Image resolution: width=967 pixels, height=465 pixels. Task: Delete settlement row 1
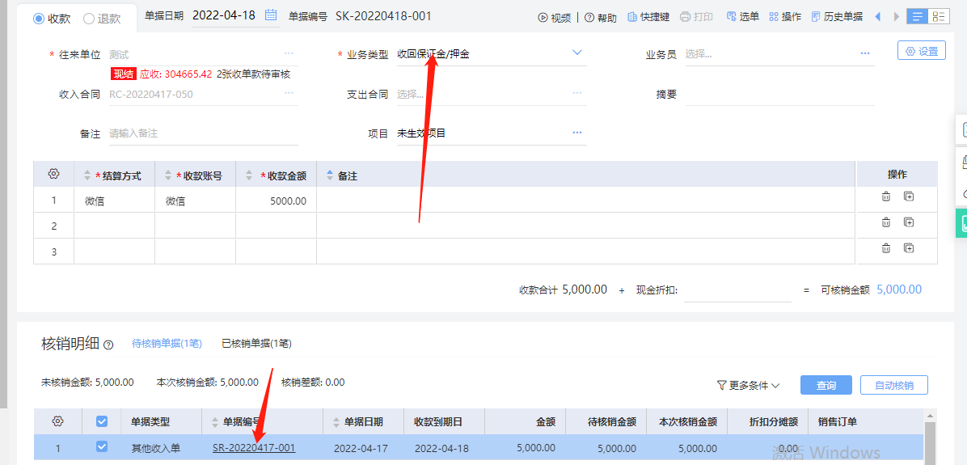pos(885,197)
